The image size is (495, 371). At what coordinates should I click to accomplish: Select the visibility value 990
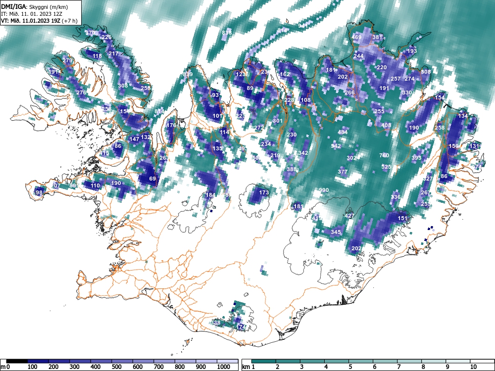[324, 190]
